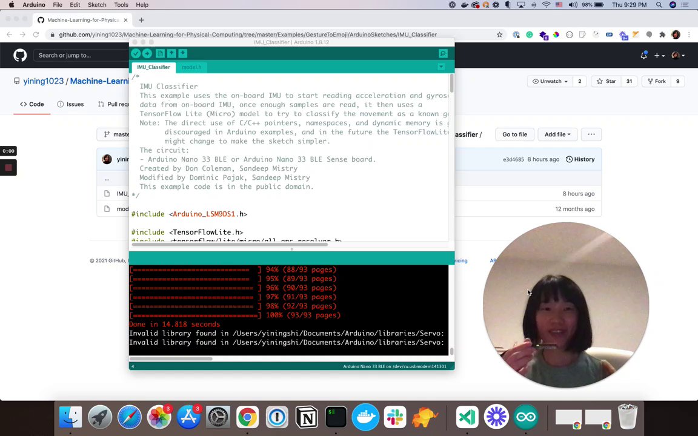The height and width of the screenshot is (436, 698).
Task: Open Finder from the Dock
Action: tap(70, 417)
